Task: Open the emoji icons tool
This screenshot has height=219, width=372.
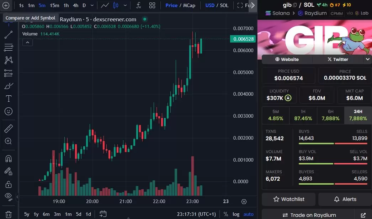Action: [9, 111]
